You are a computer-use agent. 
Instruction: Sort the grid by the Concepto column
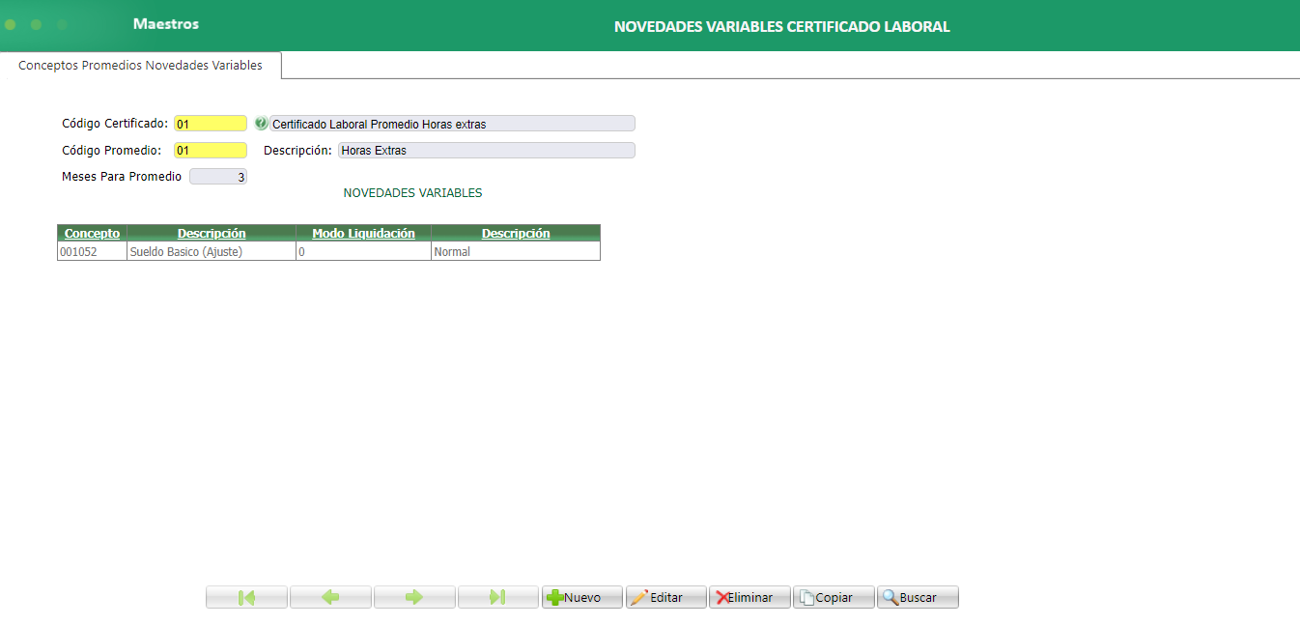[x=91, y=233]
